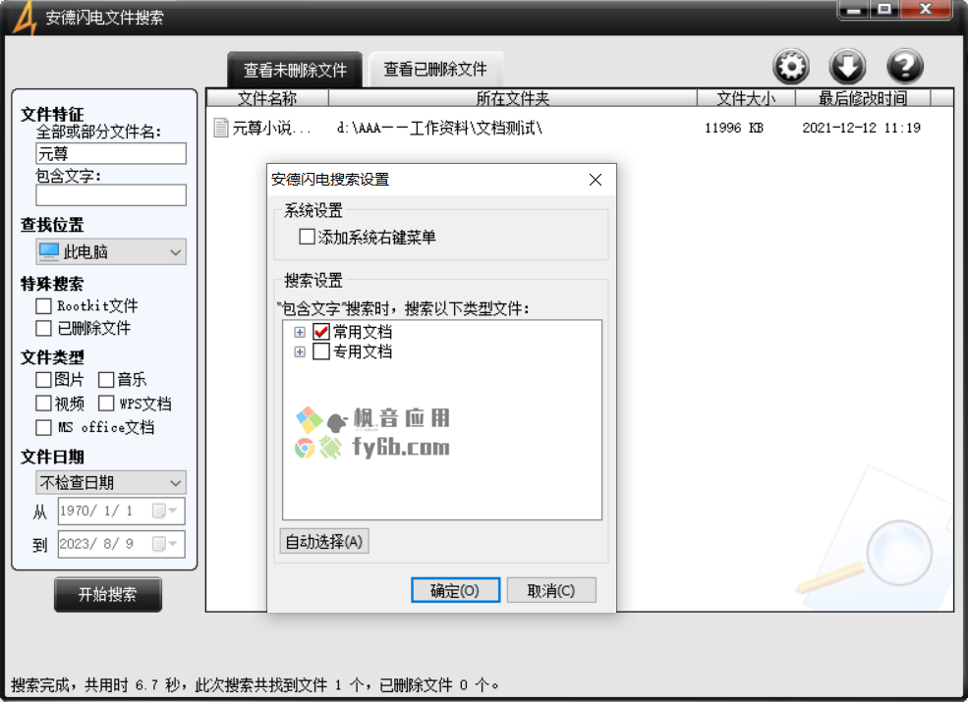The image size is (968, 702).
Task: Open calendar picker for the 从 date
Action: point(164,511)
